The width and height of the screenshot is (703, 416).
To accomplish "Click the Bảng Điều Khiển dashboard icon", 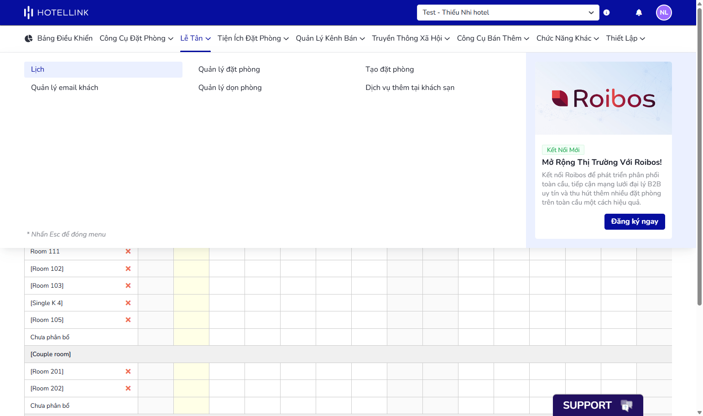I will click(x=29, y=38).
